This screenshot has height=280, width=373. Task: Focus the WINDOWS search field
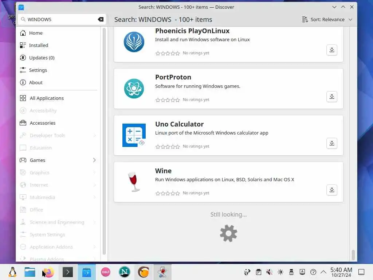[x=62, y=19]
